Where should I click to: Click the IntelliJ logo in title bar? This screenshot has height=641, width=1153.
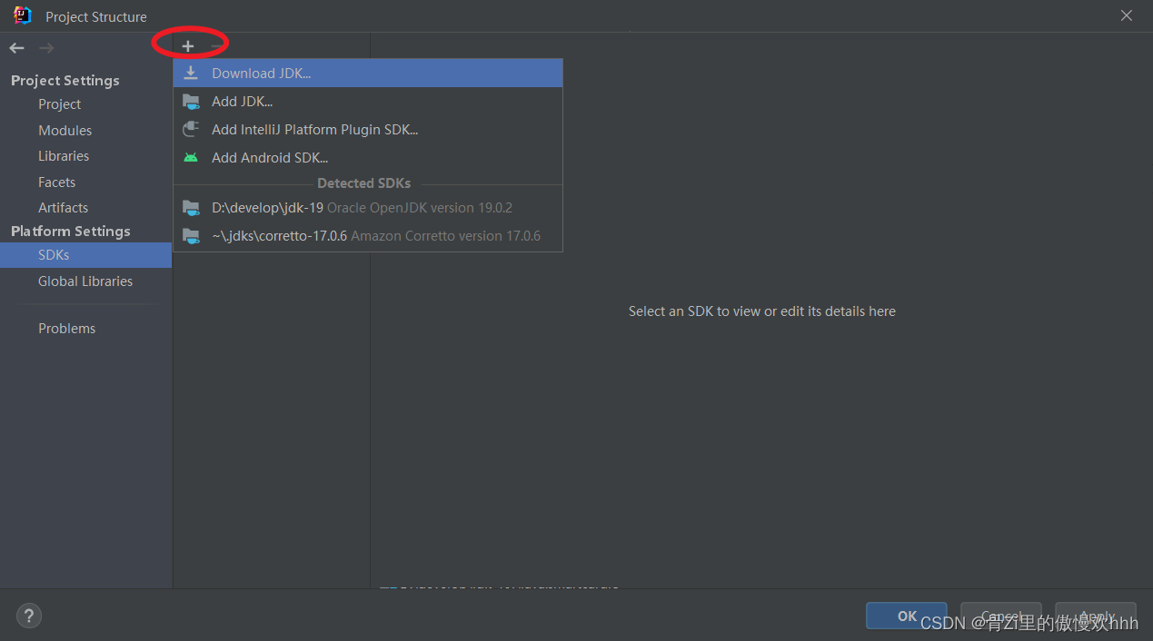point(23,15)
